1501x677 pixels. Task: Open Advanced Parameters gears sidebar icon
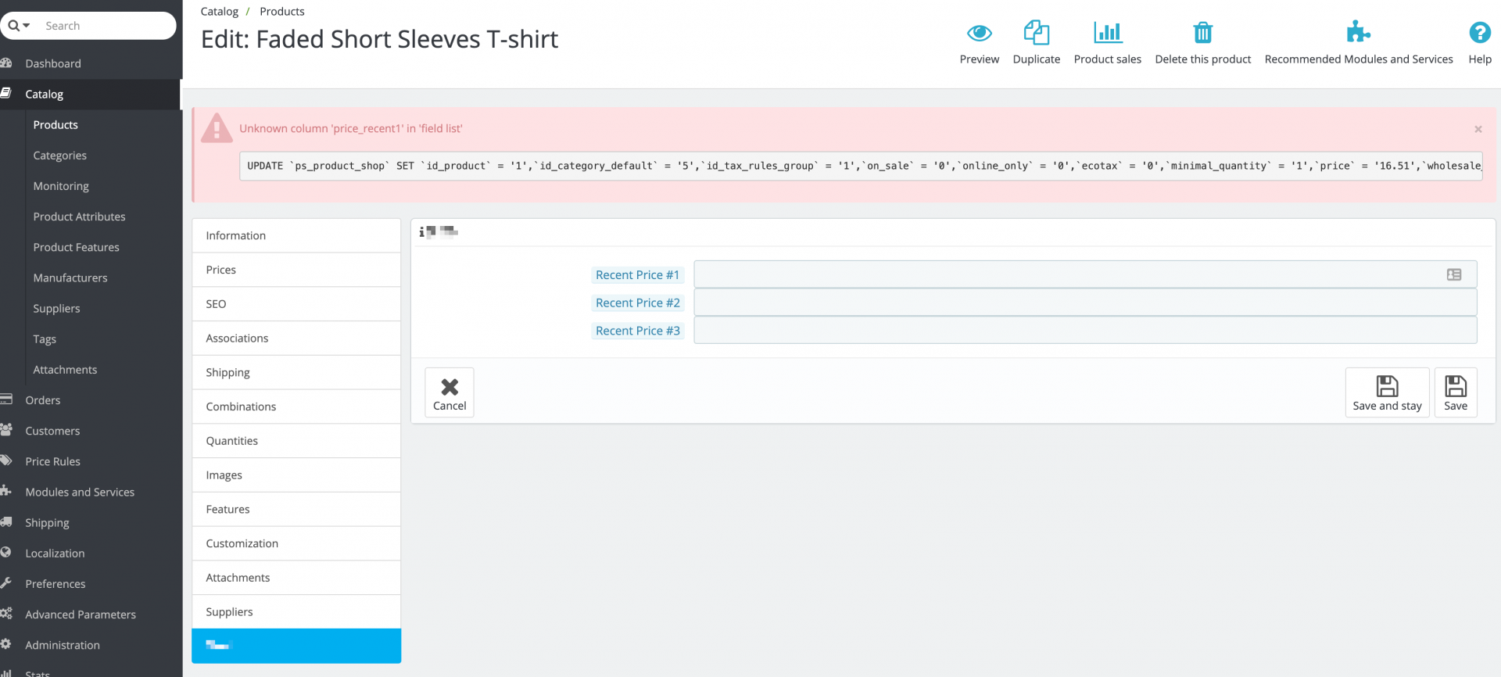coord(6,614)
